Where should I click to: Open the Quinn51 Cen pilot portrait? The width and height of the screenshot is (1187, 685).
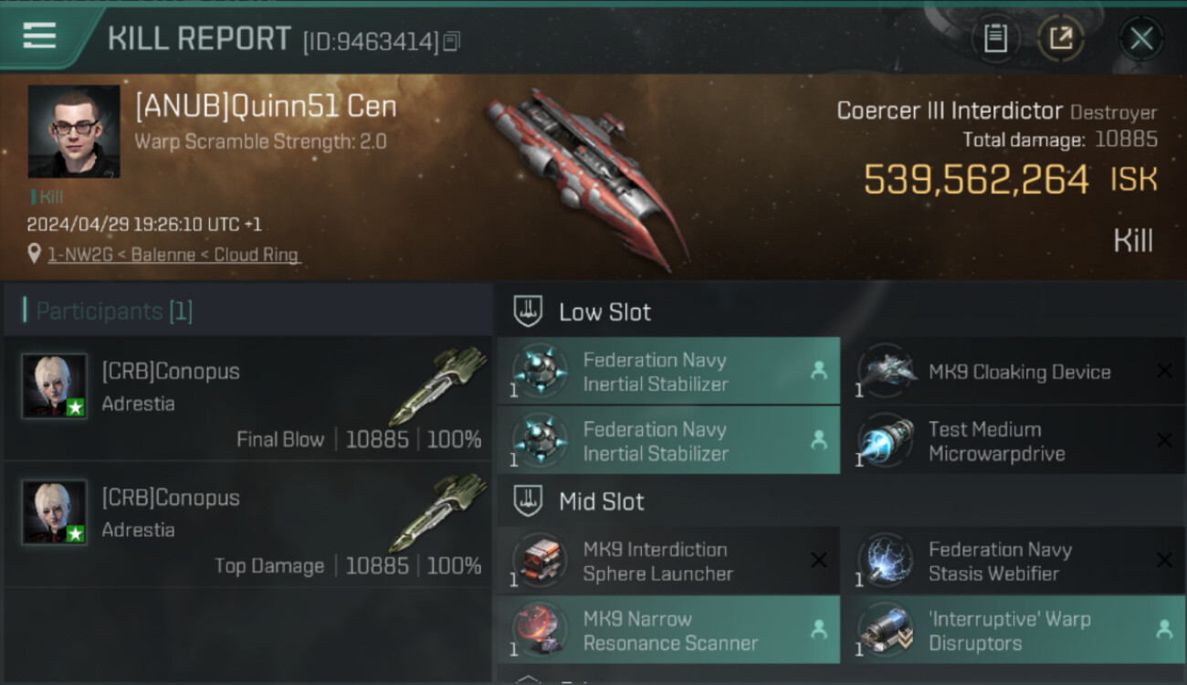click(74, 132)
